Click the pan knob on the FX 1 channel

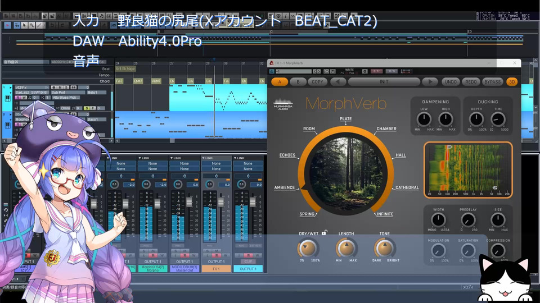click(209, 185)
